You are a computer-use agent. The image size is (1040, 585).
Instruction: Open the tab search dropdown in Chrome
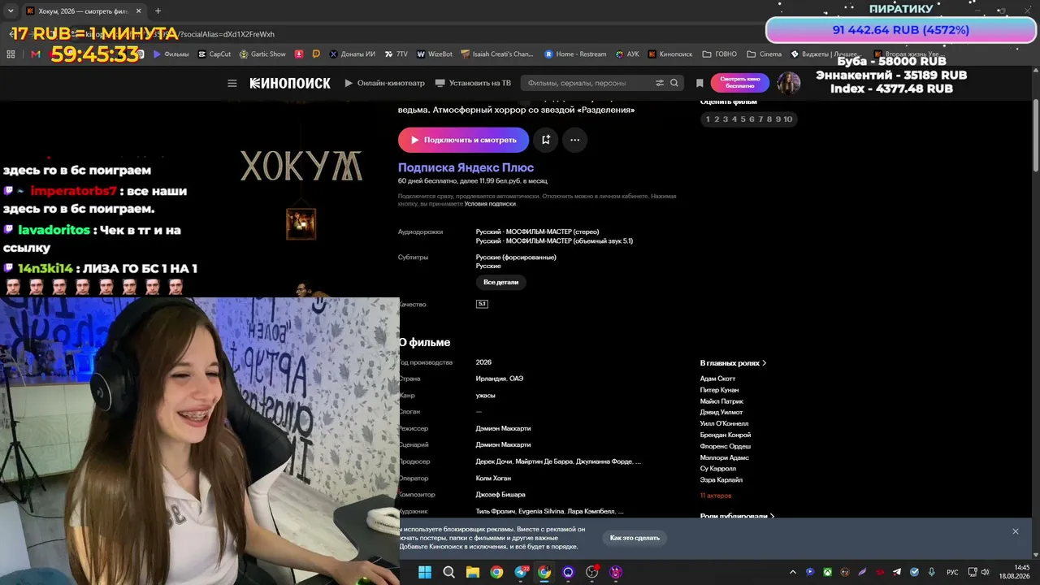coord(11,11)
